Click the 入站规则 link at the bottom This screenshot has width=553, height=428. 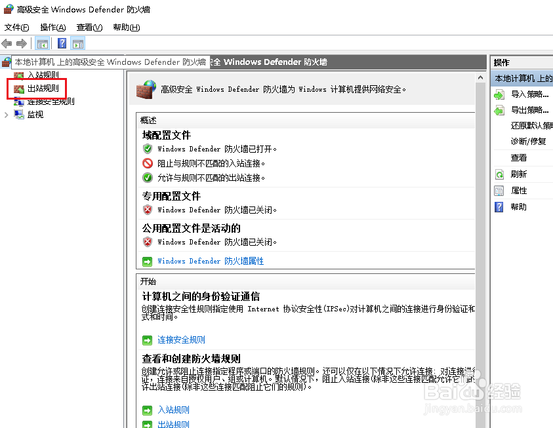point(173,409)
